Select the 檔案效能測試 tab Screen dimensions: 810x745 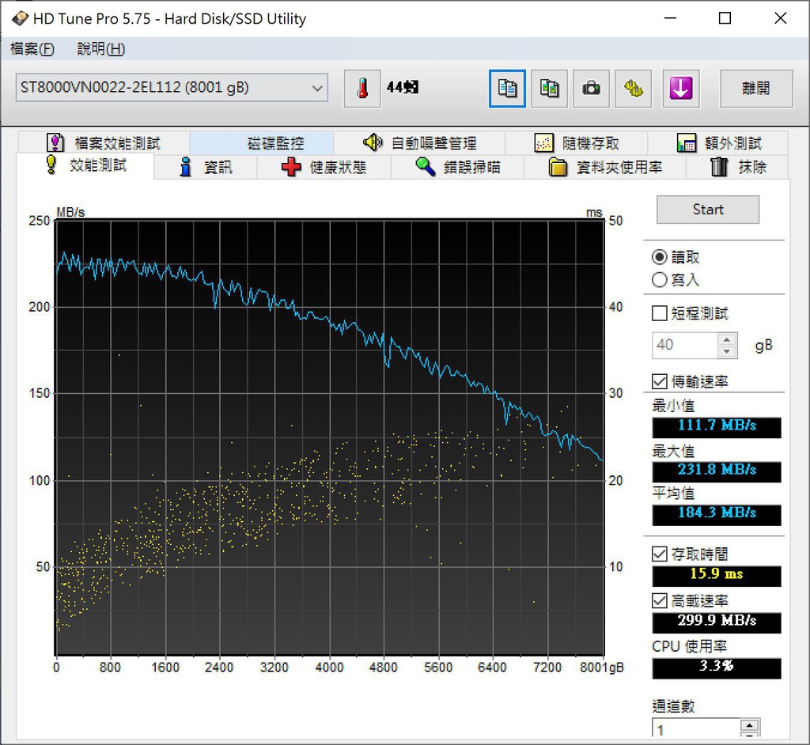click(x=104, y=142)
